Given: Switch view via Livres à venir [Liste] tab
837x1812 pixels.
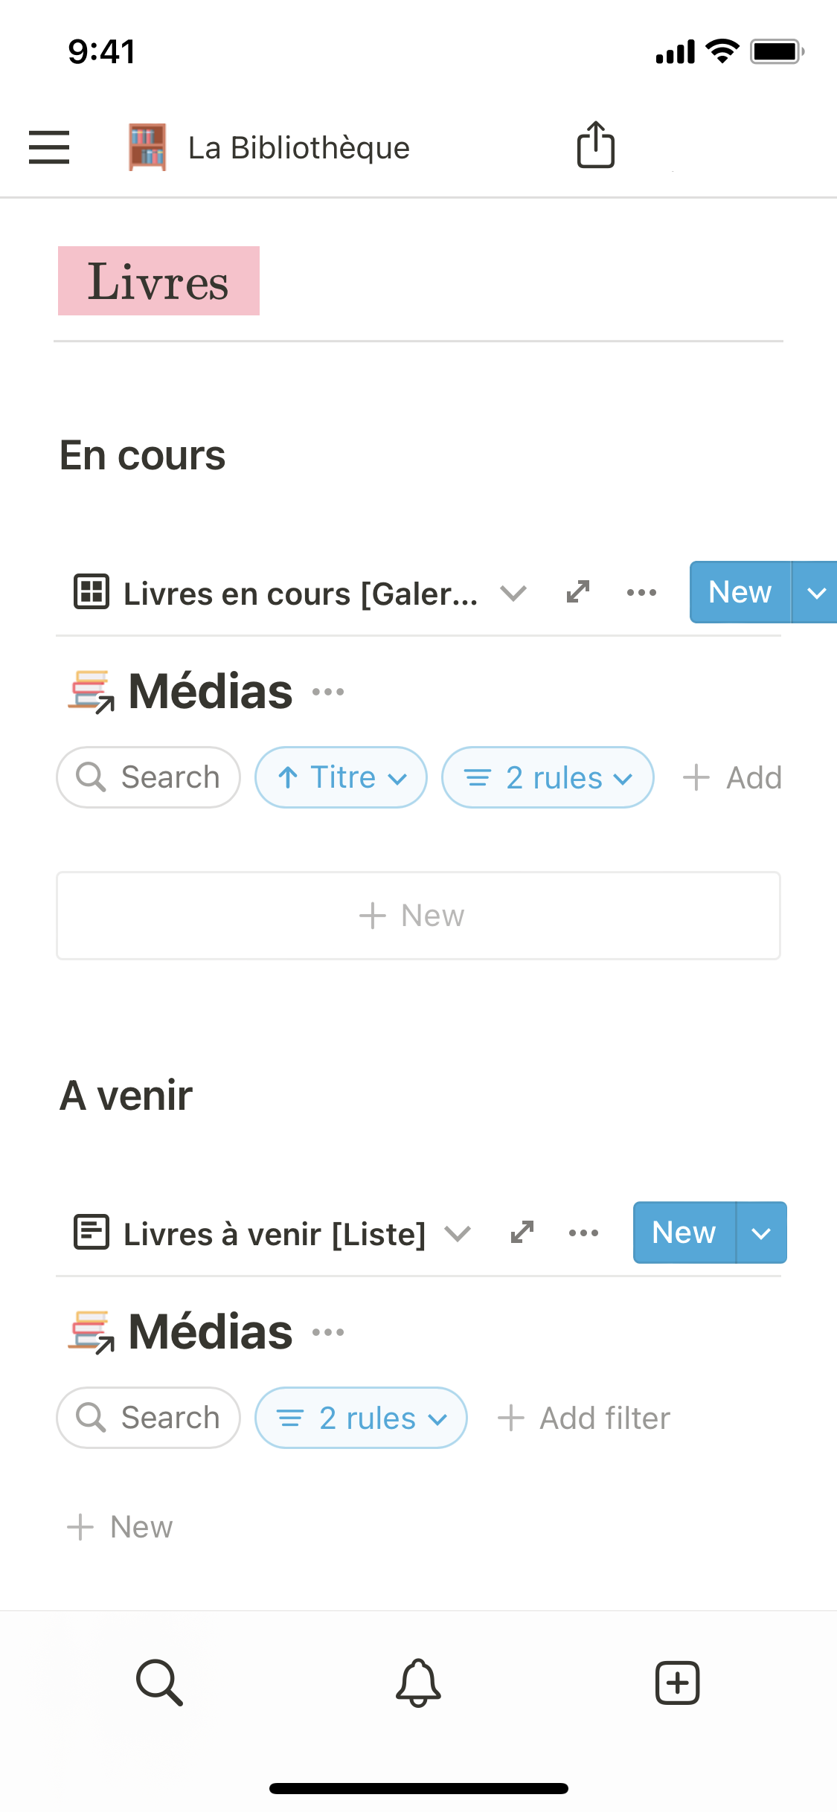Looking at the screenshot, I should click(273, 1233).
